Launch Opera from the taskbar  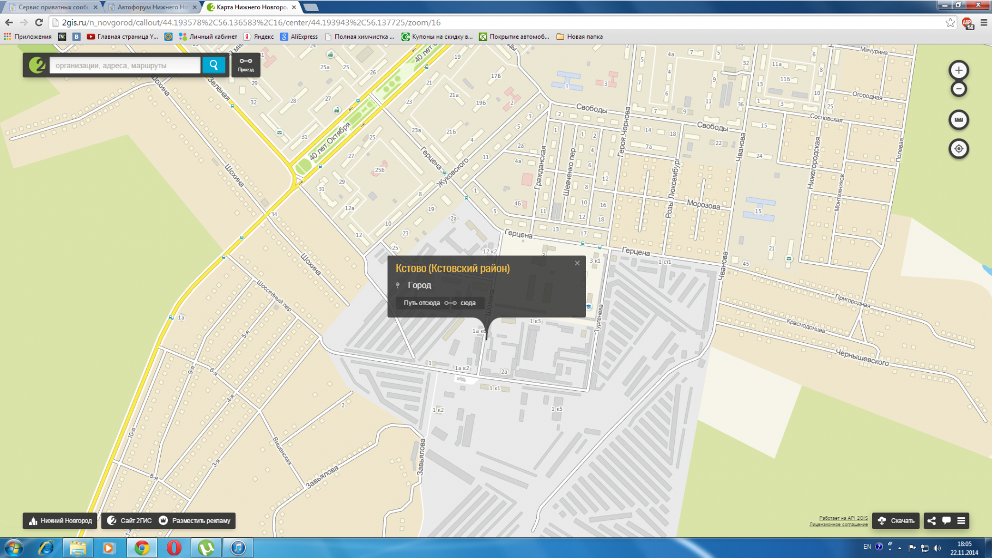coord(174,548)
